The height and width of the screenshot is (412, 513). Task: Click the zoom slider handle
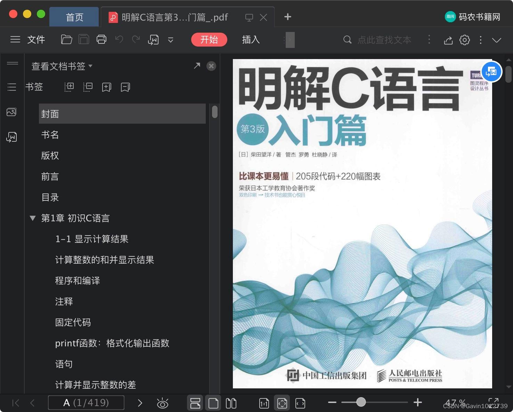361,402
